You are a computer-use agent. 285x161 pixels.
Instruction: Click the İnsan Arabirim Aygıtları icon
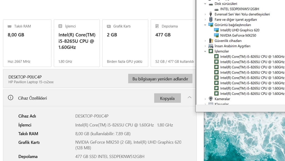211,46
